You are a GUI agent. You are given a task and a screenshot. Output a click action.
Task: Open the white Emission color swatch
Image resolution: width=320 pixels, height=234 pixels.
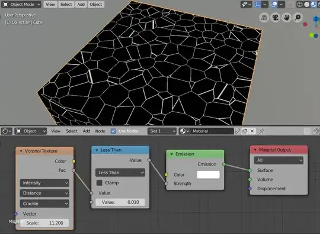[x=209, y=175]
